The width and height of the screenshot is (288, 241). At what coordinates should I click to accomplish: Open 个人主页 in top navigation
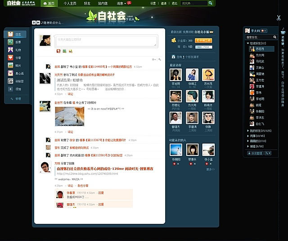tap(70, 3)
